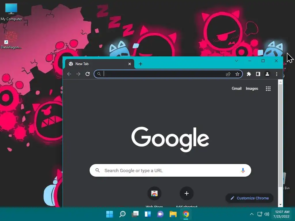Open the Teams Chat taskbar icon
This screenshot has height=221, width=295.
160,214
